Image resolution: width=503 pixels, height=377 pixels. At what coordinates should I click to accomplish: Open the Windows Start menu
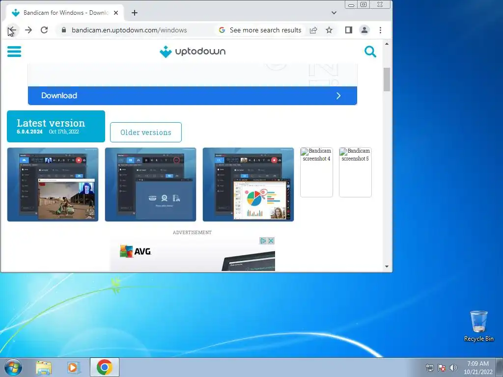[13, 367]
